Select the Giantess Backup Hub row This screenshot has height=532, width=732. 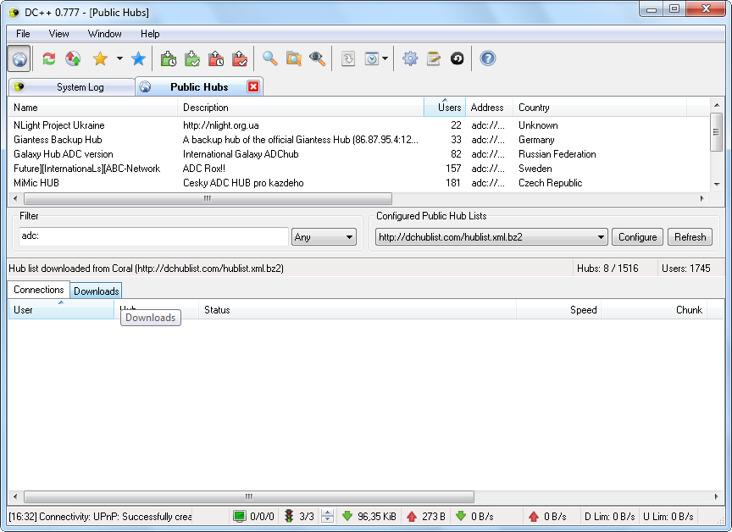(358, 140)
